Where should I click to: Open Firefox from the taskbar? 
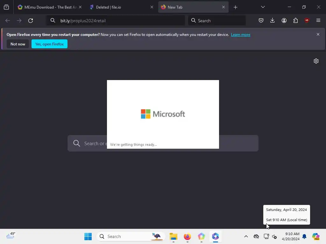187,236
